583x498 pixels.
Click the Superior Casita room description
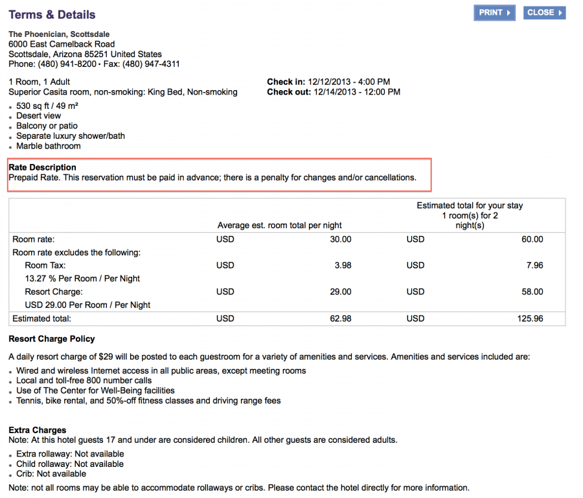tap(123, 92)
